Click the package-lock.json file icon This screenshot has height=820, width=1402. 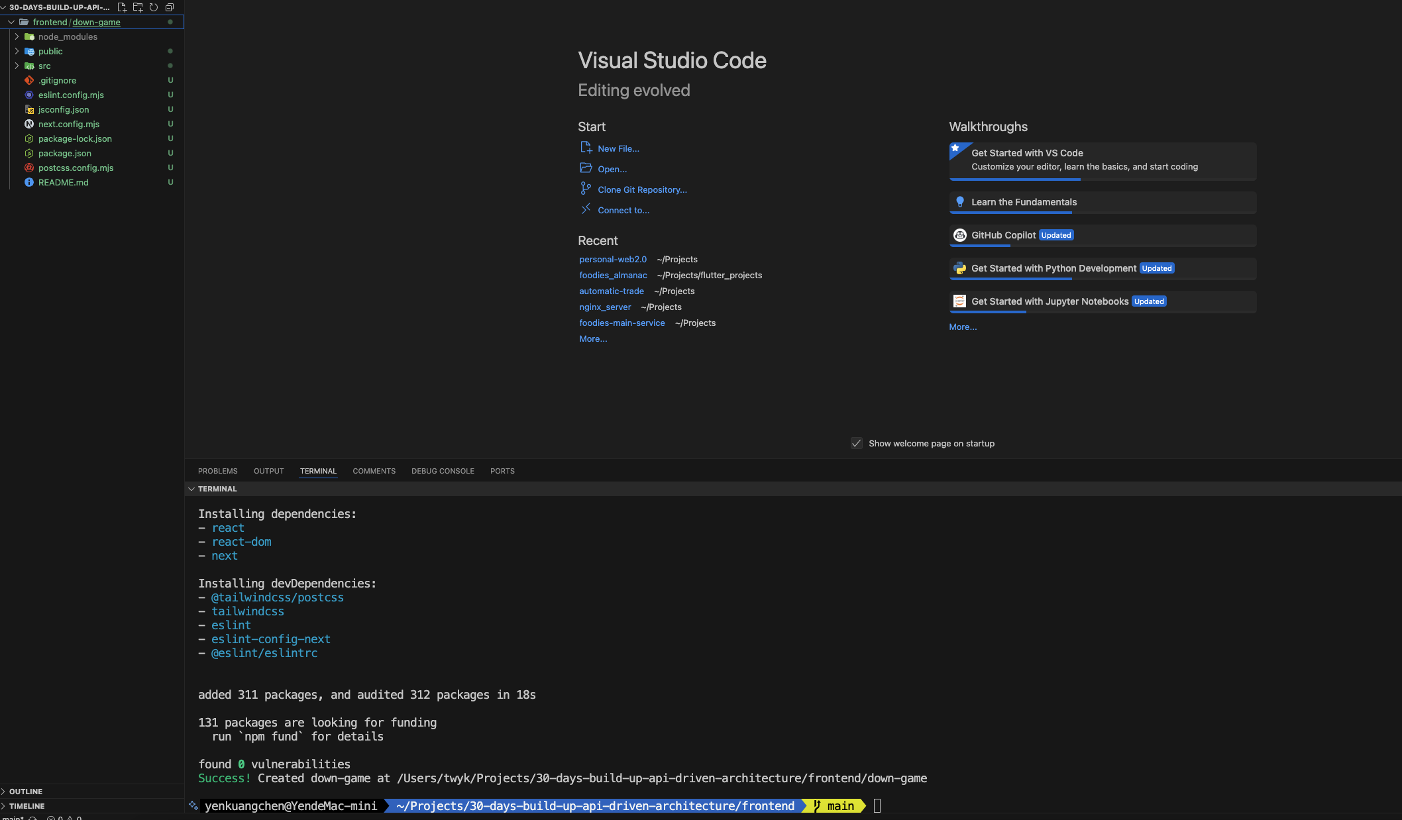[29, 138]
